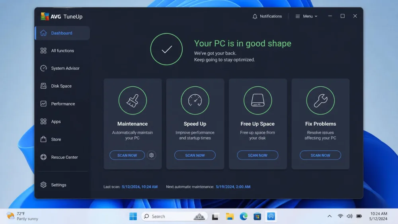The image size is (398, 224).
Task: Open File Explorer from taskbar
Action: pos(230,216)
